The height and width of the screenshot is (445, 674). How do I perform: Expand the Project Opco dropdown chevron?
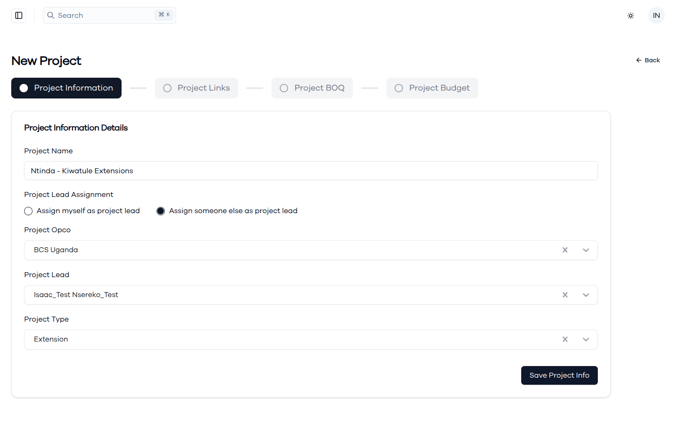[586, 250]
